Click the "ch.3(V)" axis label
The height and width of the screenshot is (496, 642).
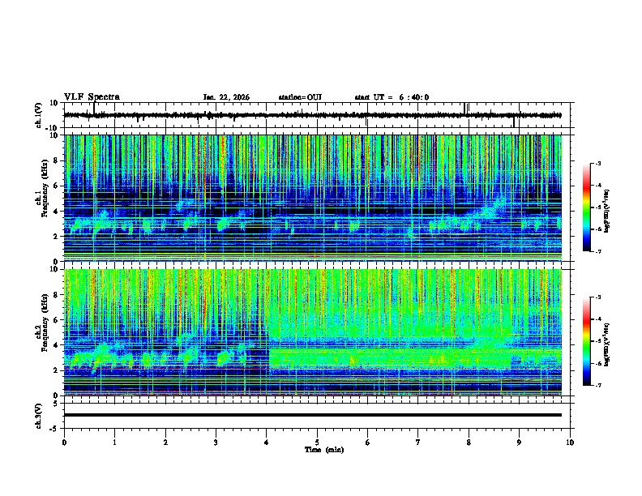39,417
